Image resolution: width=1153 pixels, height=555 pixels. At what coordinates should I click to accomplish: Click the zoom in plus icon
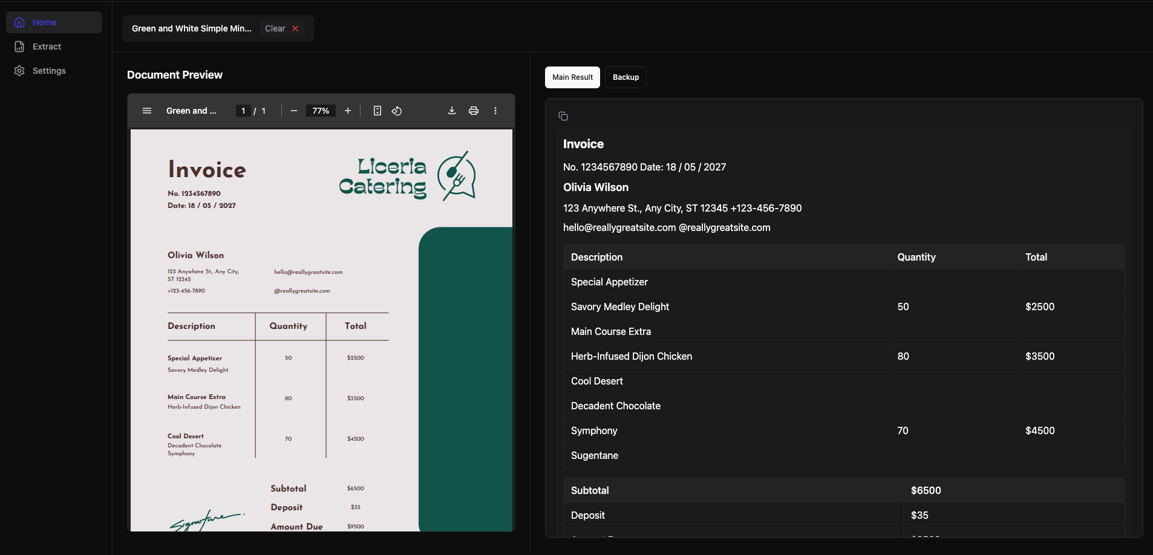pyautogui.click(x=348, y=111)
